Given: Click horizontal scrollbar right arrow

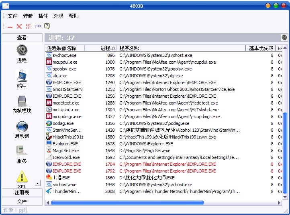Looking at the screenshot, I should (279, 203).
